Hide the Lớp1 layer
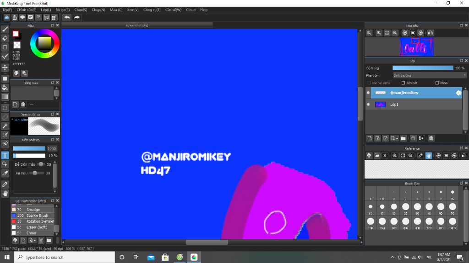469x263 pixels. tap(368, 105)
